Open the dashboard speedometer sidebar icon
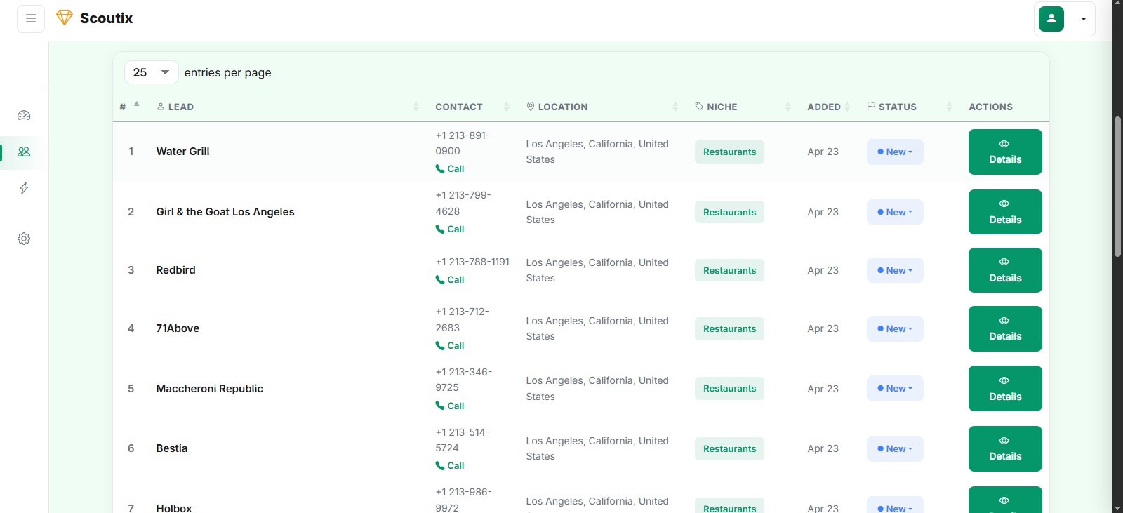1123x513 pixels. coord(24,115)
